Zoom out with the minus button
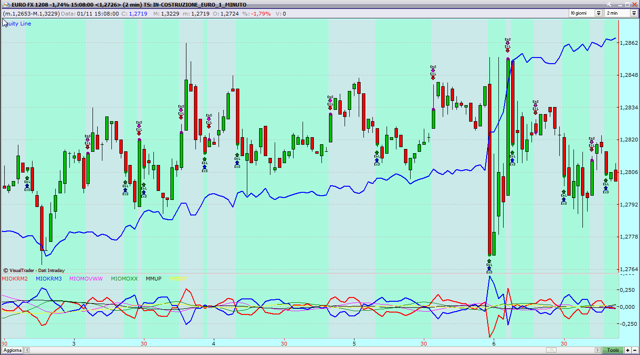This screenshot has height=355, width=640. [x=635, y=350]
